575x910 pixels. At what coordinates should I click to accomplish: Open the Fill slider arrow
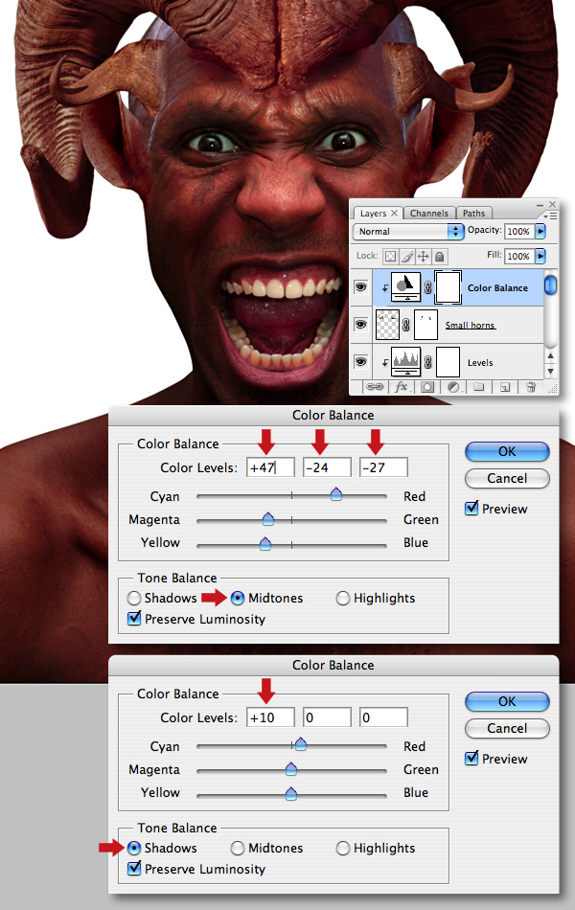point(540,256)
